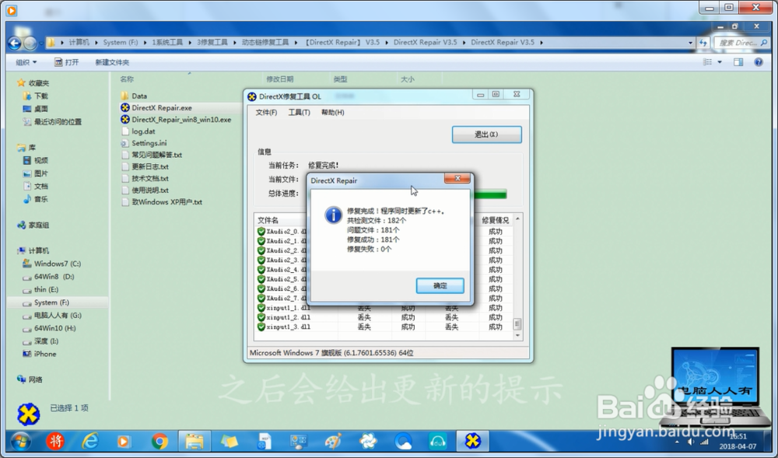Expand arrow after 3修复工具 breadcrumb
778x458 pixels.
(235, 43)
